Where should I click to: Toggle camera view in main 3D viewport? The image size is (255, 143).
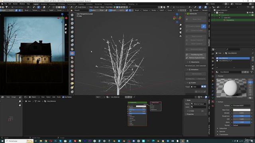coord(180,33)
